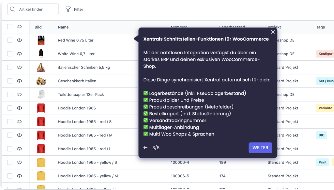
Task: Click the search magnifier icon
Action: pyautogui.click(x=13, y=9)
